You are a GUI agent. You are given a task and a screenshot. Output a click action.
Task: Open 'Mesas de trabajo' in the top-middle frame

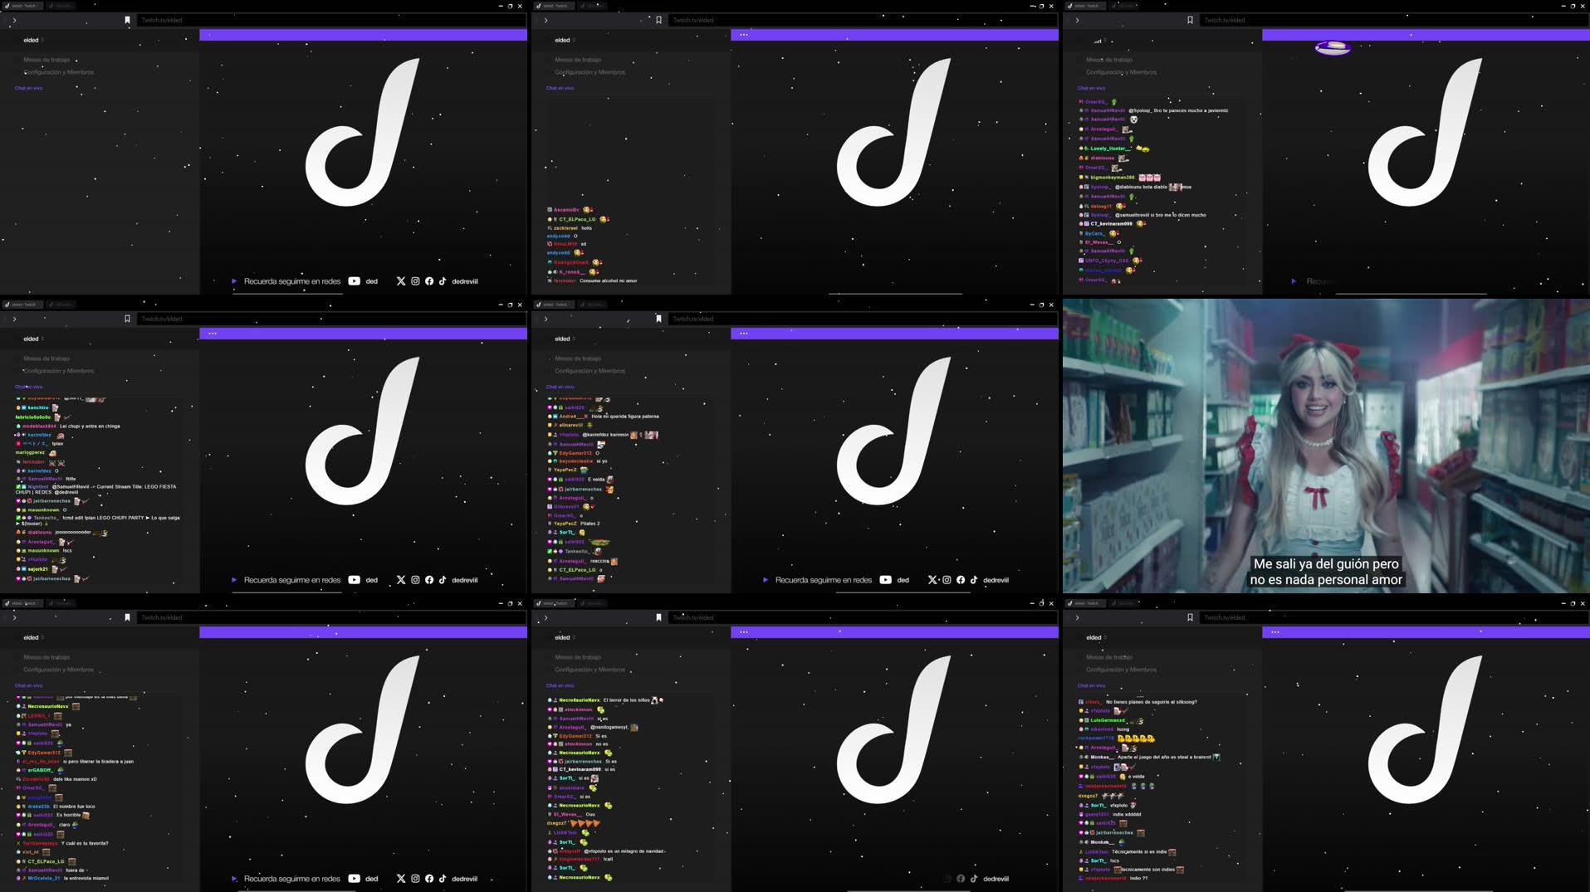578,60
